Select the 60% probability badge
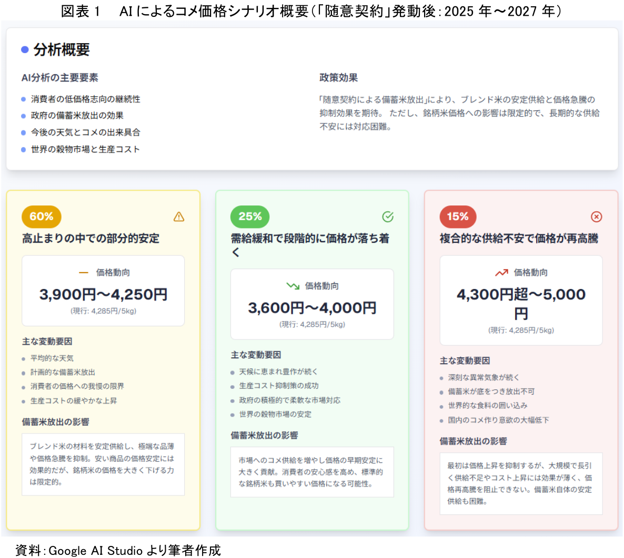This screenshot has width=624, height=558. [42, 217]
